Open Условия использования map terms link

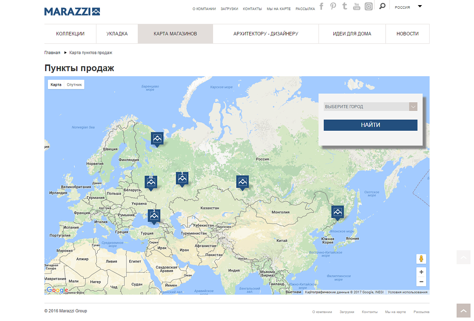coord(408,292)
